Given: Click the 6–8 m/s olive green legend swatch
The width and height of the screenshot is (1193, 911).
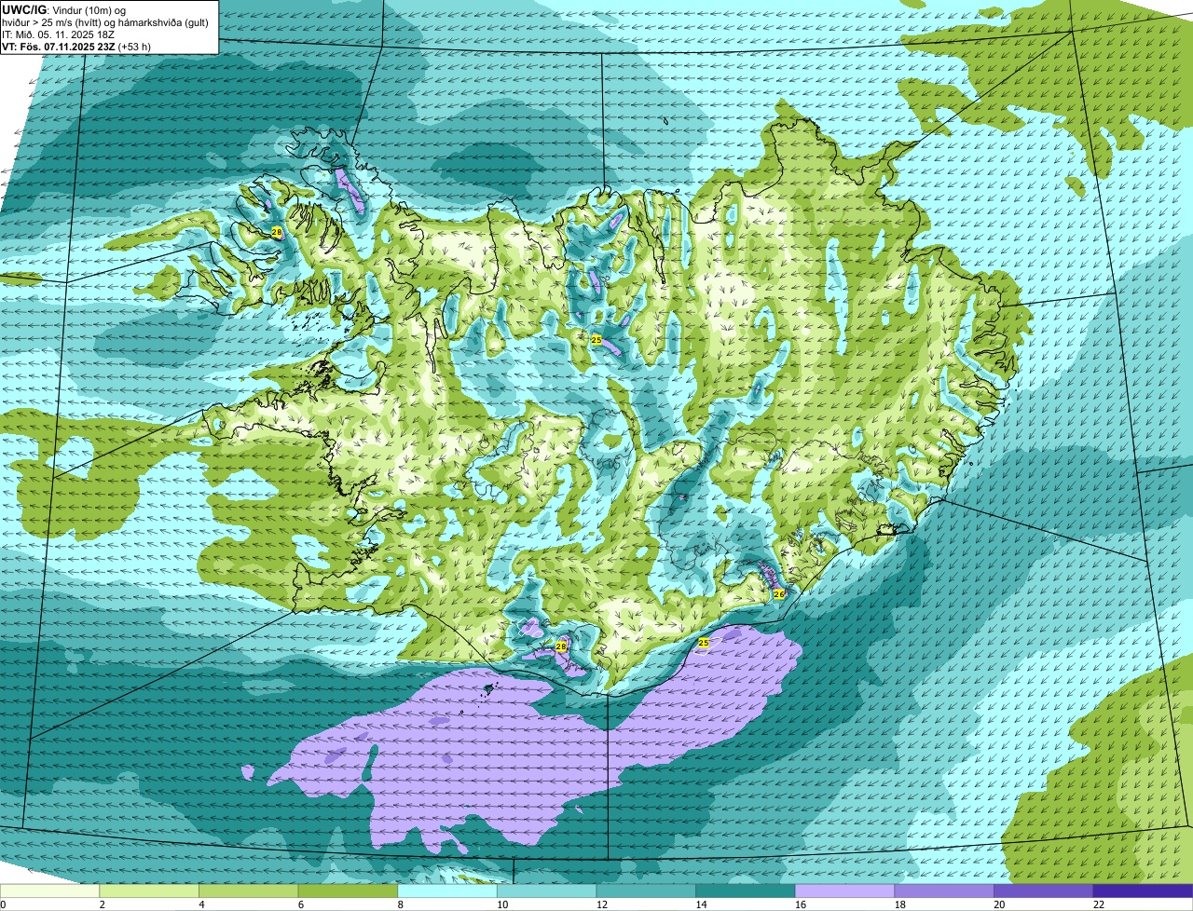Looking at the screenshot, I should tap(348, 891).
